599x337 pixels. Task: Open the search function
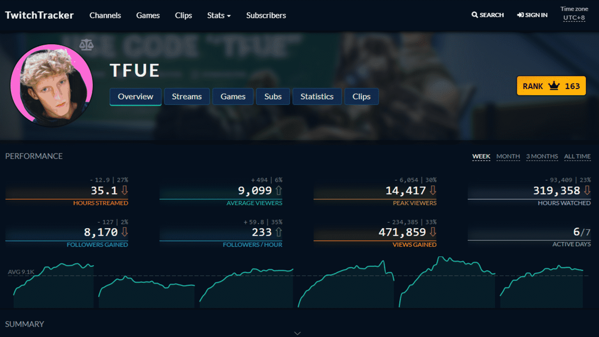click(487, 15)
